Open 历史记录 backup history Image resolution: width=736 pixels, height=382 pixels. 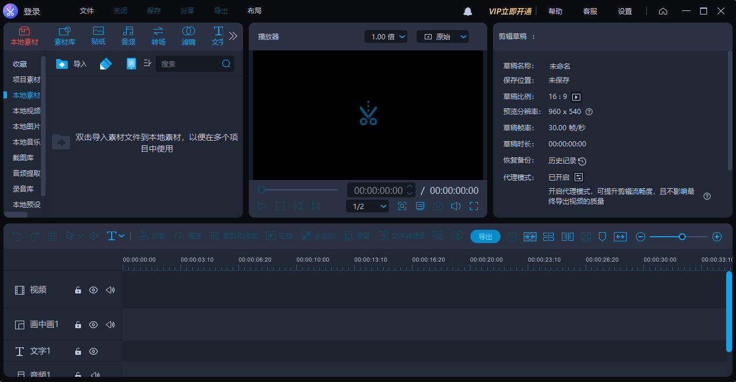pos(567,161)
